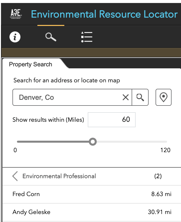This screenshot has width=181, height=222.
Task: Go back using left chevron arrow
Action: 15,176
